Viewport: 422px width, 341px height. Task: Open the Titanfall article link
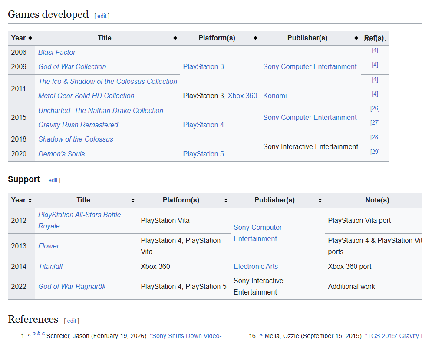coord(50,267)
